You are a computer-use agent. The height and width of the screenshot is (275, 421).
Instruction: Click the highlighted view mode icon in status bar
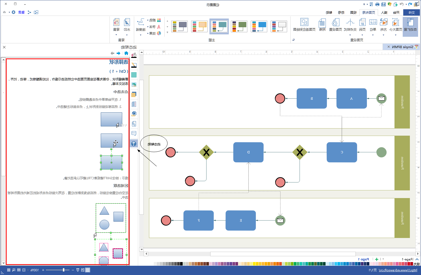click(88, 270)
